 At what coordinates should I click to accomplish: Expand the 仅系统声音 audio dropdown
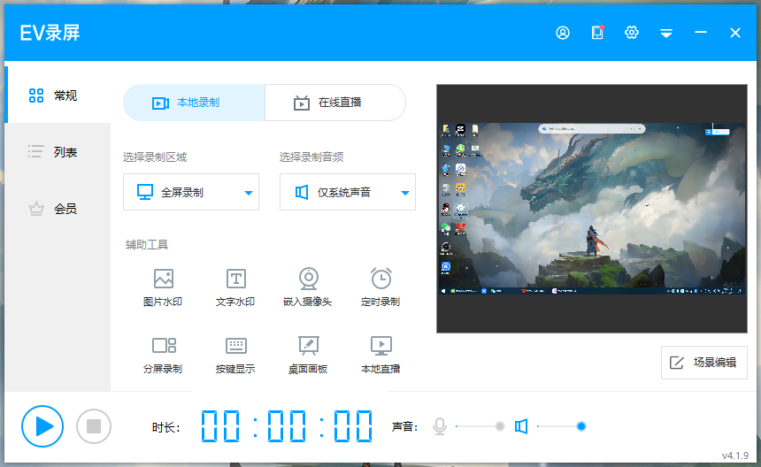point(348,192)
